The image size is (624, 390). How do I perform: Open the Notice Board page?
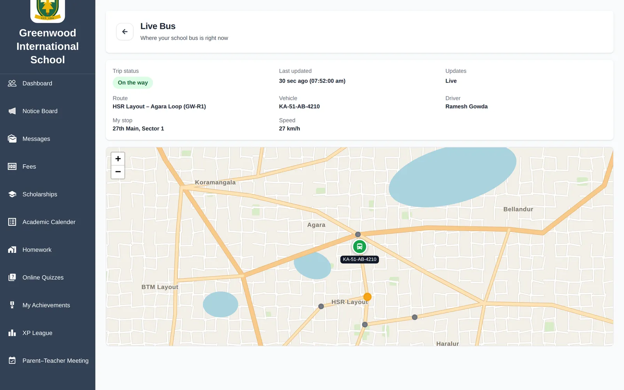(x=48, y=111)
